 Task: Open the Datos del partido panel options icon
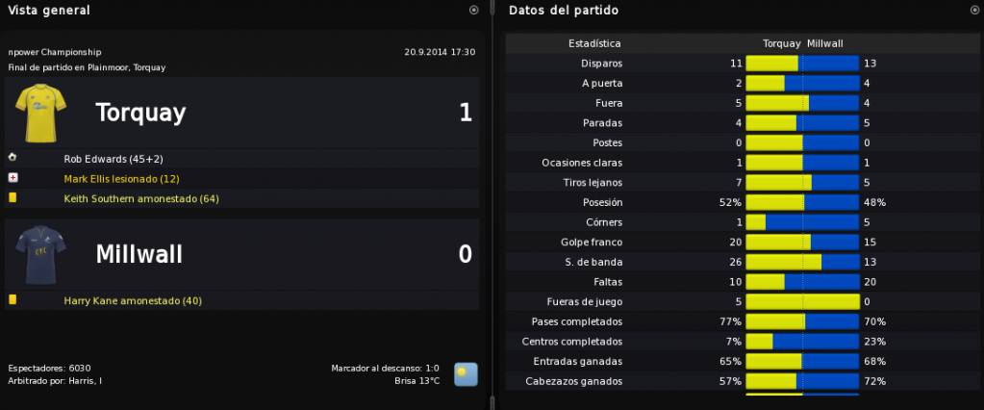coord(974,10)
